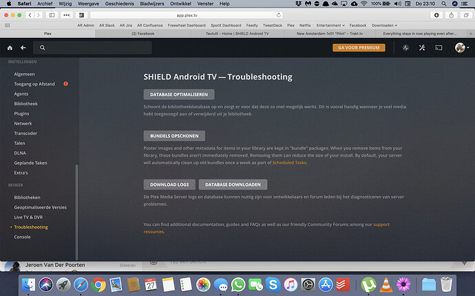The width and height of the screenshot is (475, 296).
Task: Open the Bladwijzers menu
Action: 152,3
